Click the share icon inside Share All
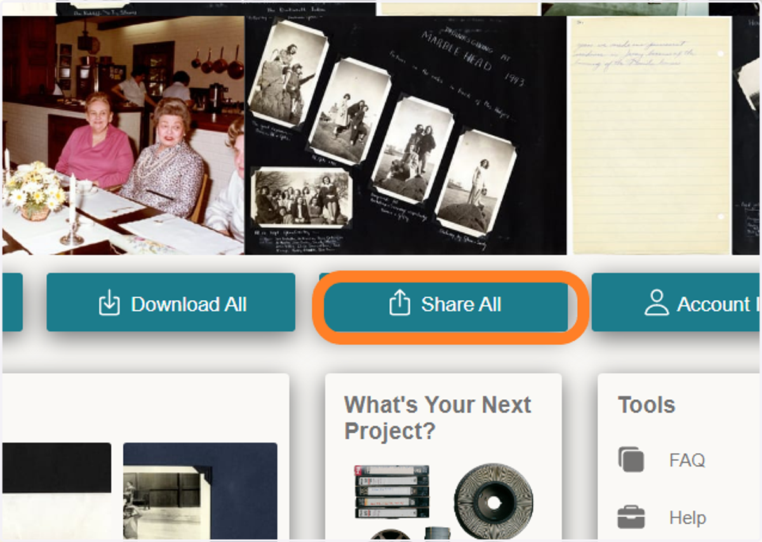Viewport: 762px width, 542px height. coord(399,303)
